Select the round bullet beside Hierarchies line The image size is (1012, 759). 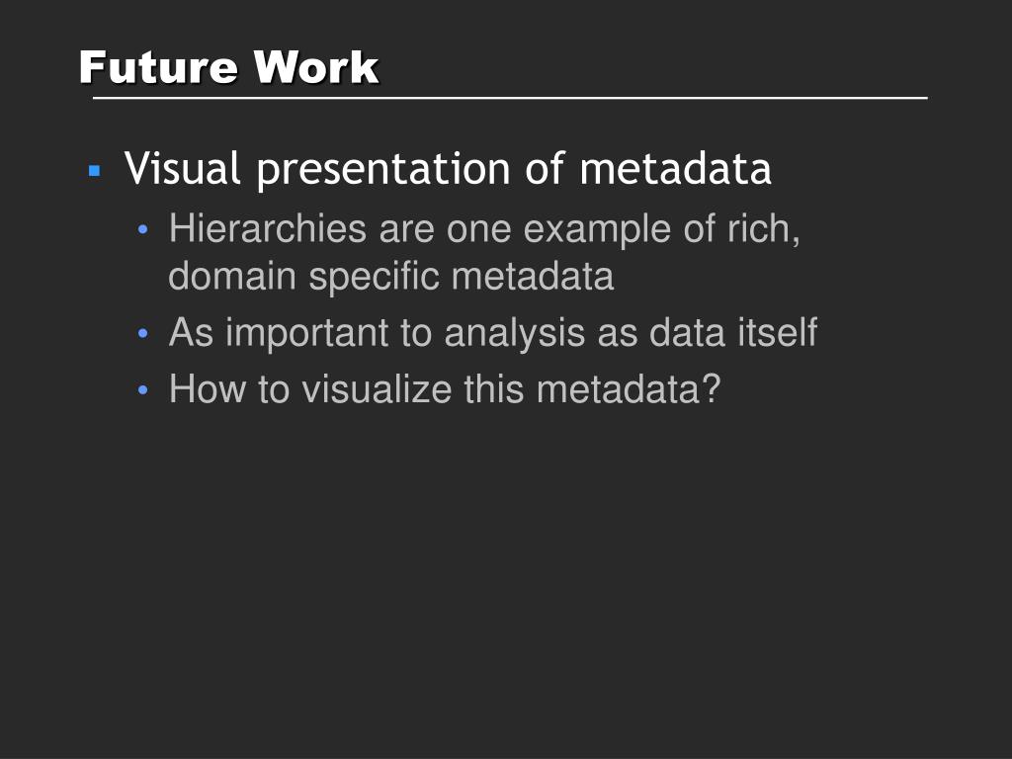[x=143, y=229]
